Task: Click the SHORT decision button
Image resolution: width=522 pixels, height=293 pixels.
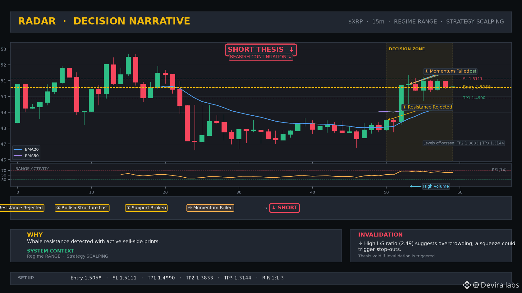Action: tap(284, 208)
